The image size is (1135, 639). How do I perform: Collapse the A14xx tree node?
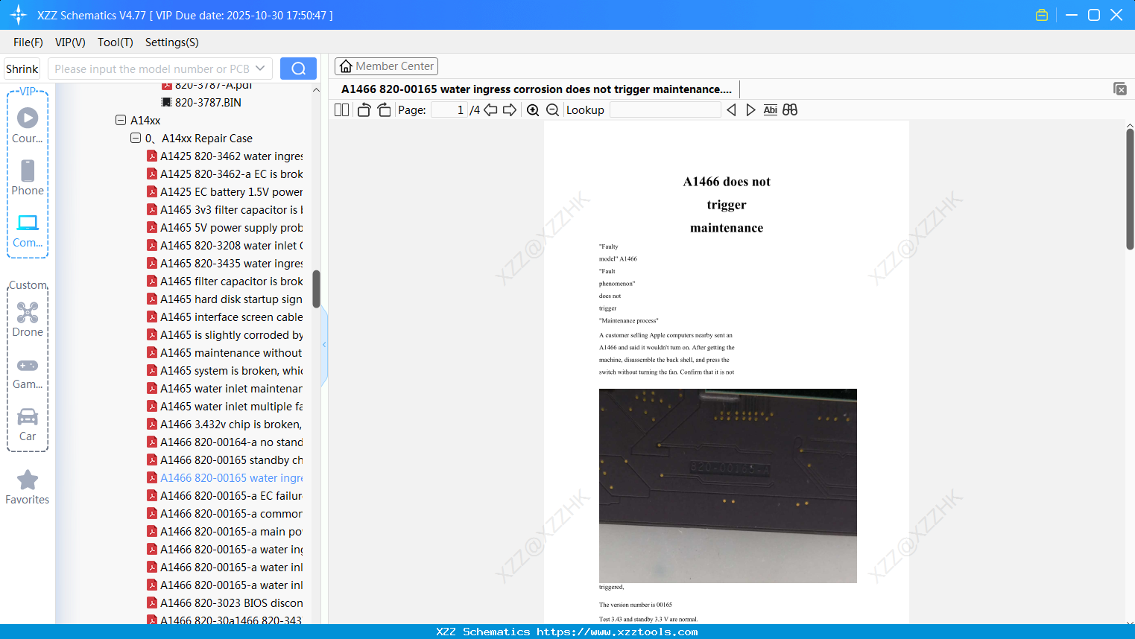click(x=121, y=120)
